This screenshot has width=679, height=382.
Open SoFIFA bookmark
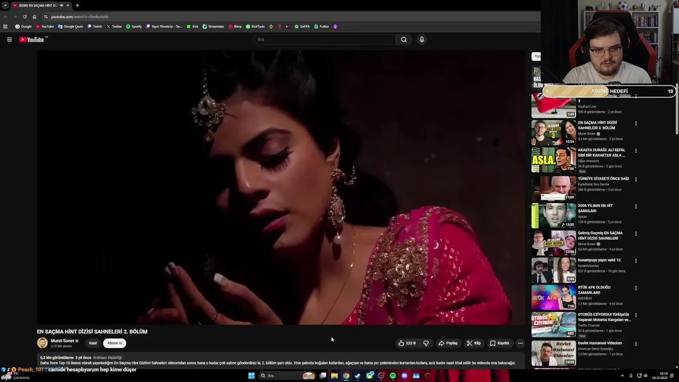(302, 27)
